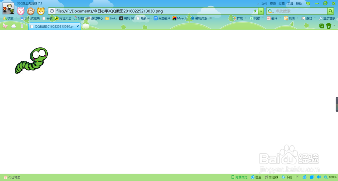Click the 点此搜索 search input box
Screen dimensions: 338x181
pos(301,11)
